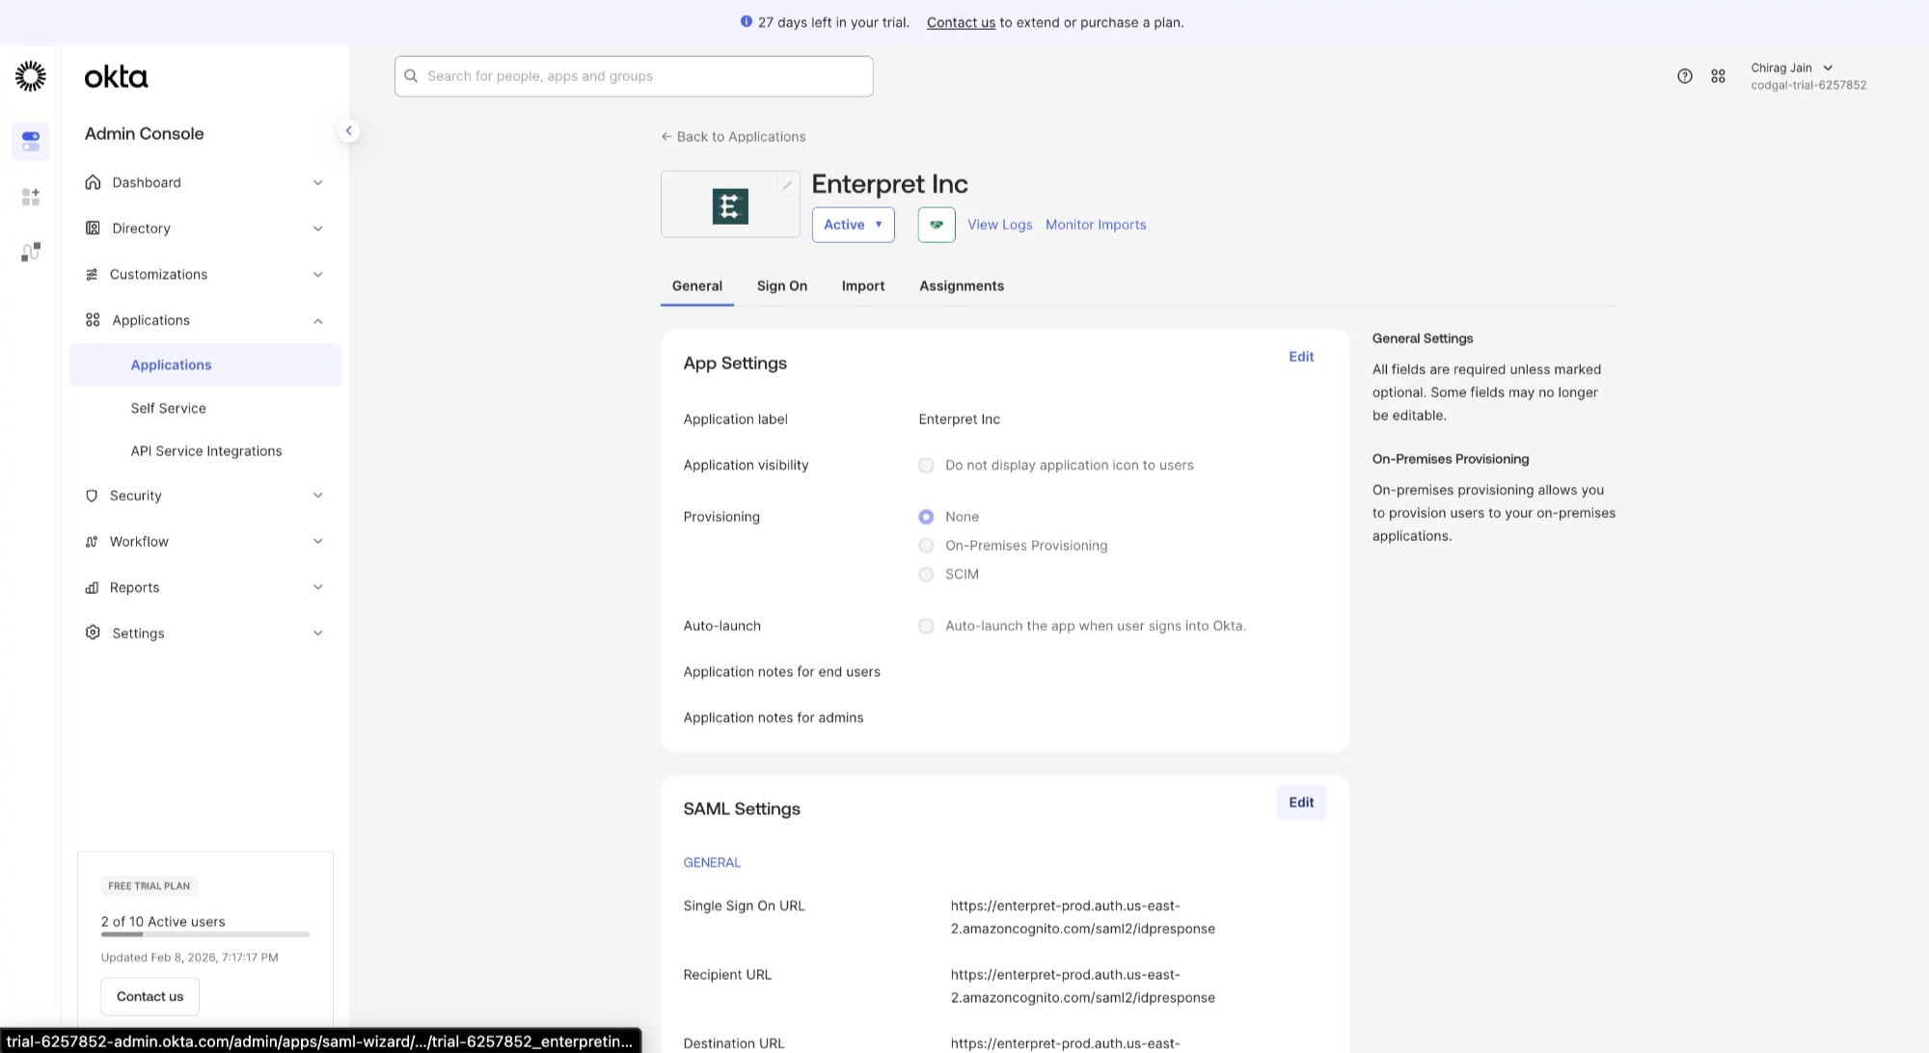Open the apps grid icon near profile
1929x1053 pixels.
(1718, 76)
